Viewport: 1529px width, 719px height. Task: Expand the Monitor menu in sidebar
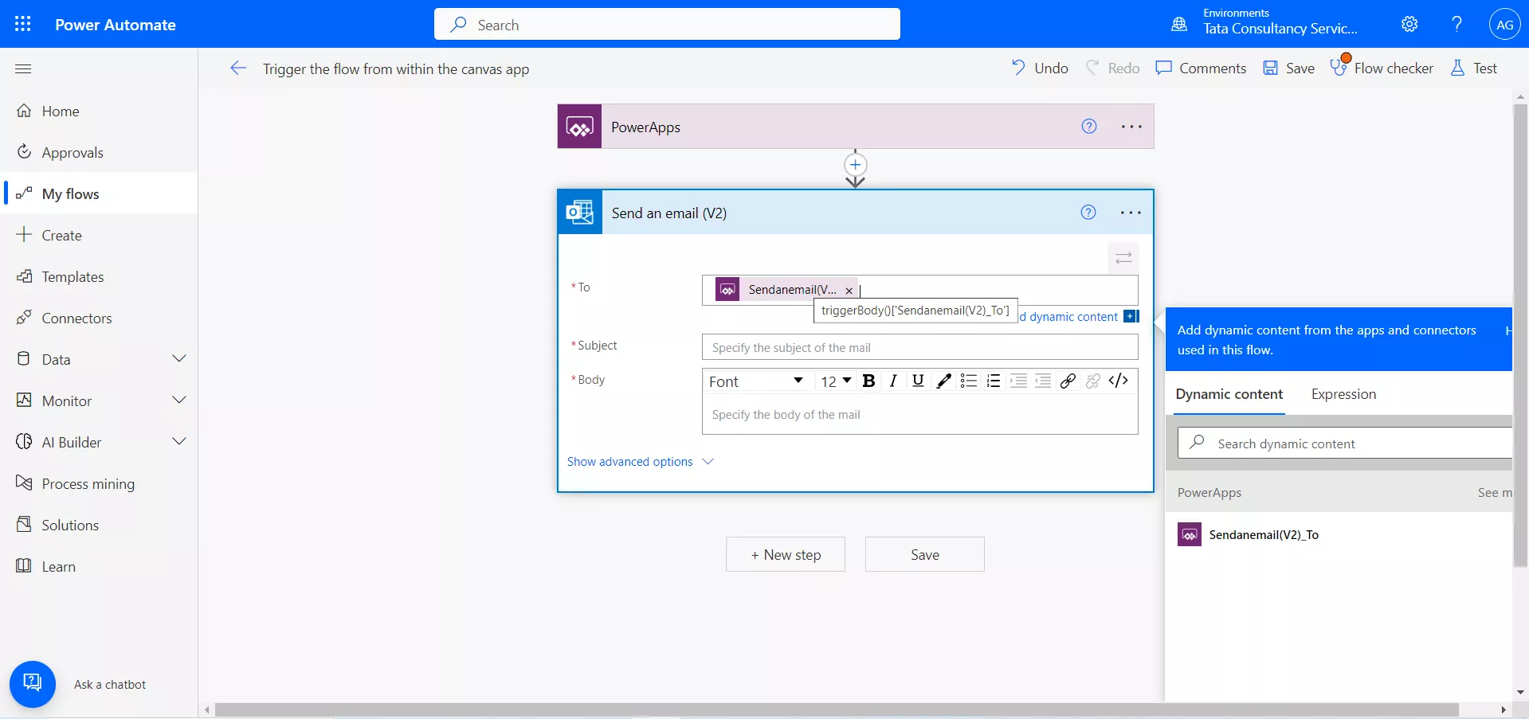(179, 401)
